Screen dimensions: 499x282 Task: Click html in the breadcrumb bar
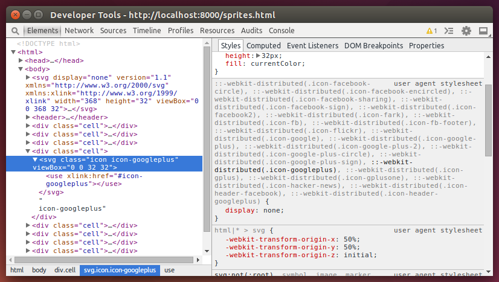(x=17, y=270)
